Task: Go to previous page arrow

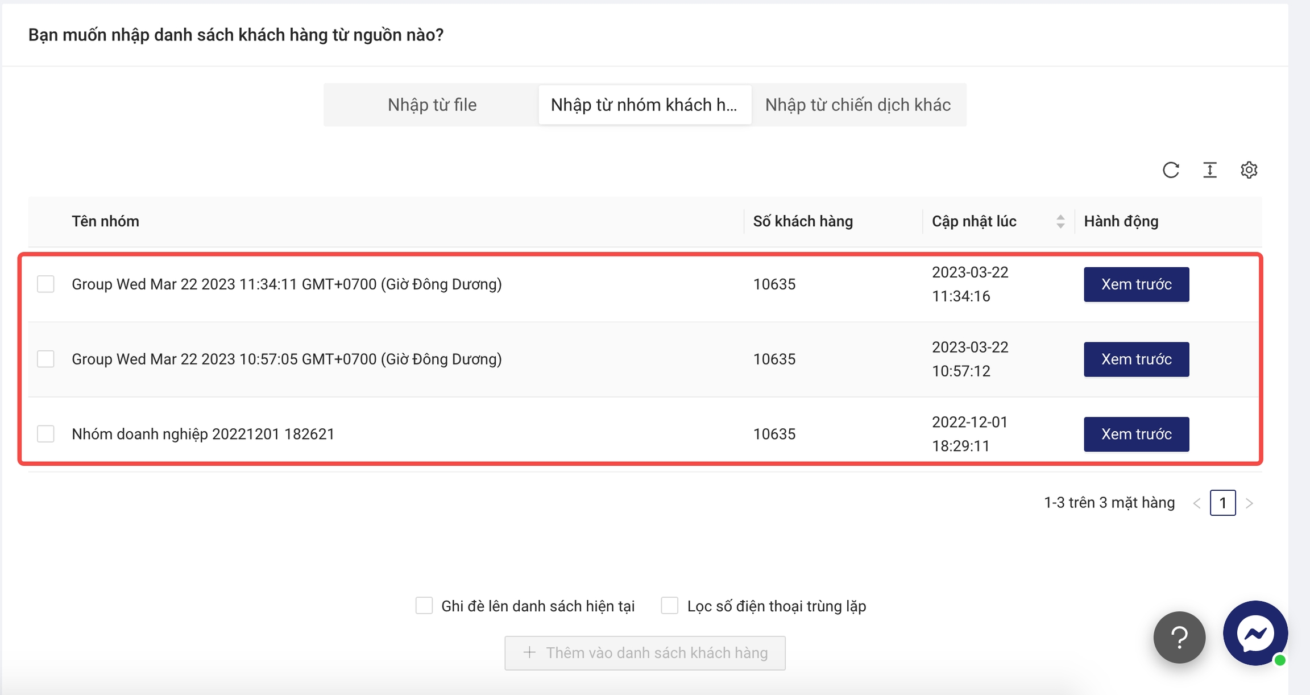Action: pos(1197,503)
